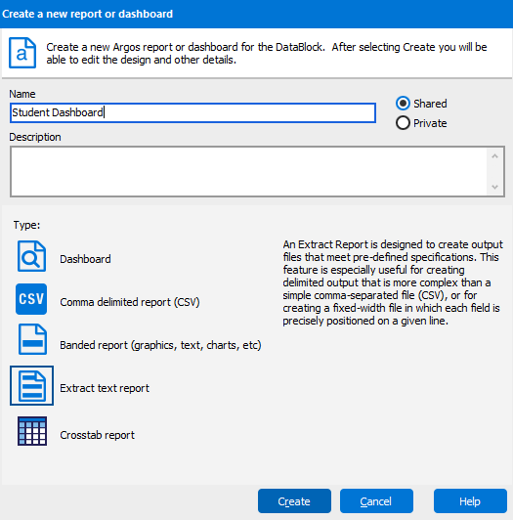
Task: Choose the 'Crosstab report' label
Action: [x=97, y=435]
